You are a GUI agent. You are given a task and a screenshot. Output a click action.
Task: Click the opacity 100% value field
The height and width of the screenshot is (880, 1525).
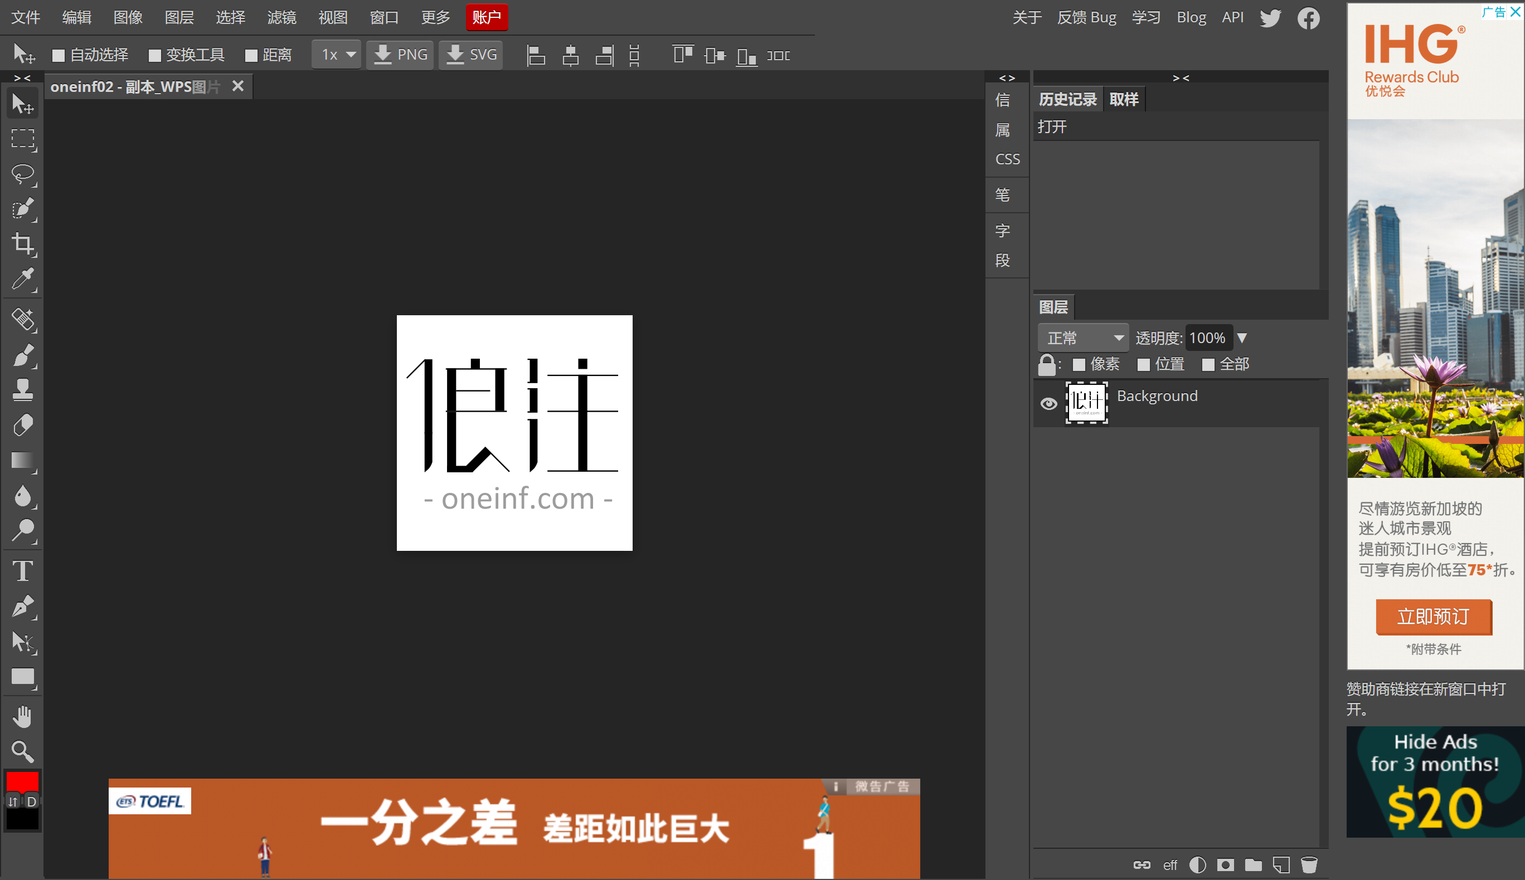click(x=1209, y=338)
